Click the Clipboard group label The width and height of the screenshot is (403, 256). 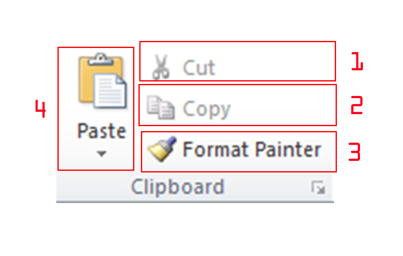(x=178, y=186)
